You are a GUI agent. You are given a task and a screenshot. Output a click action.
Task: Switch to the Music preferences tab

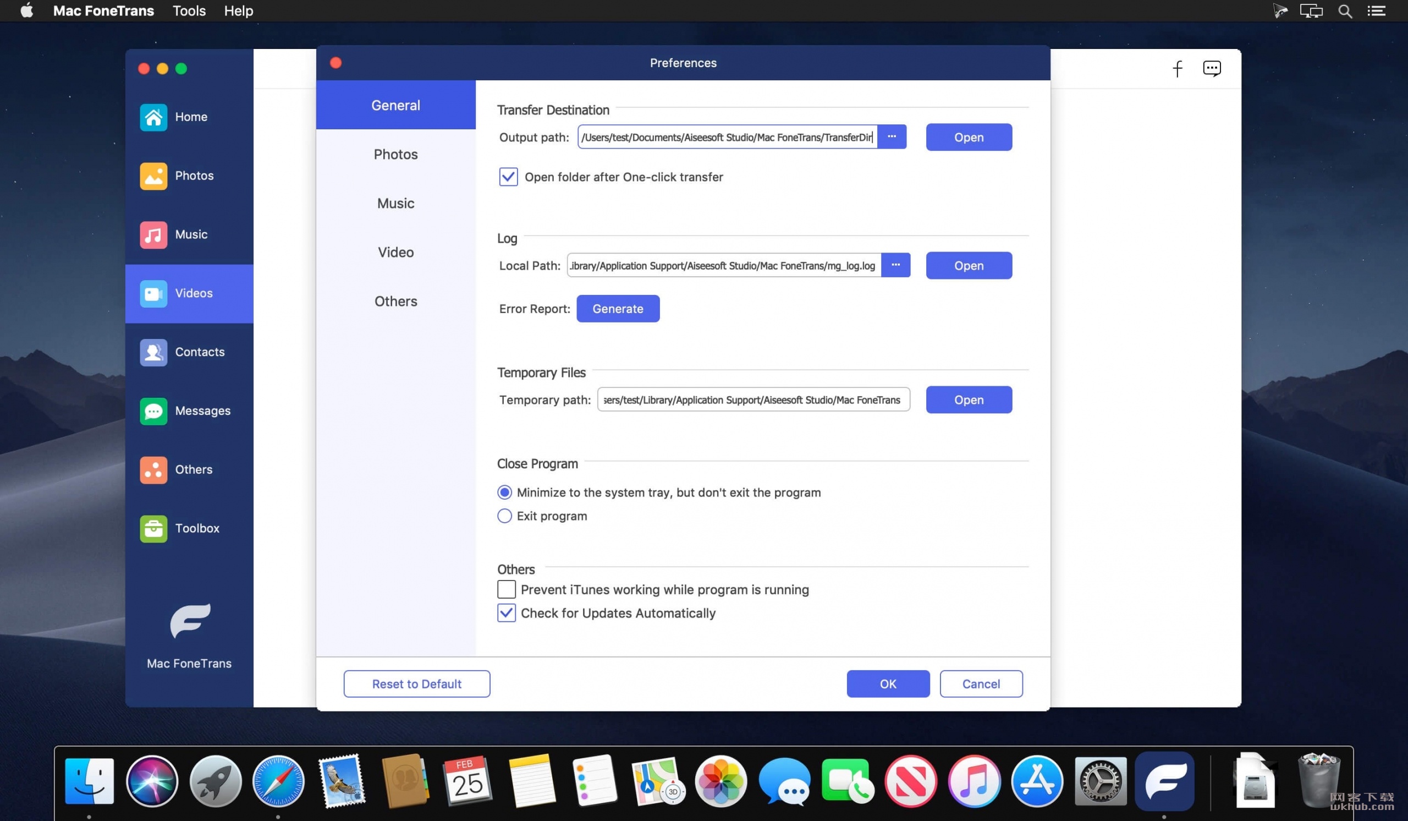coord(395,204)
